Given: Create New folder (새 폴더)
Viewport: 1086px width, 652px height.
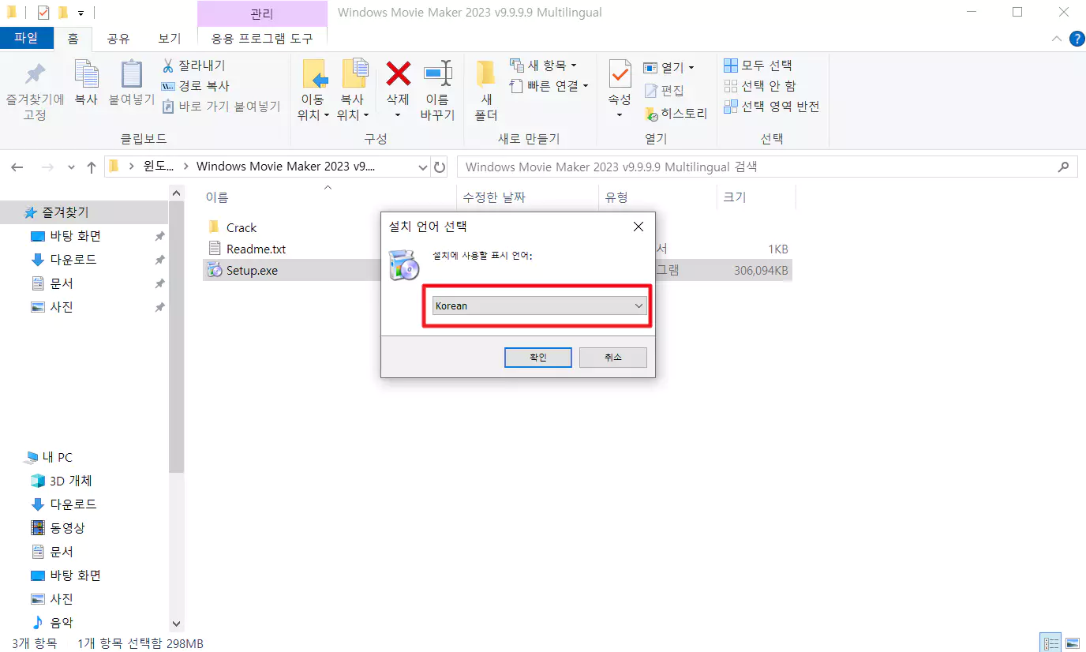Looking at the screenshot, I should 486,90.
